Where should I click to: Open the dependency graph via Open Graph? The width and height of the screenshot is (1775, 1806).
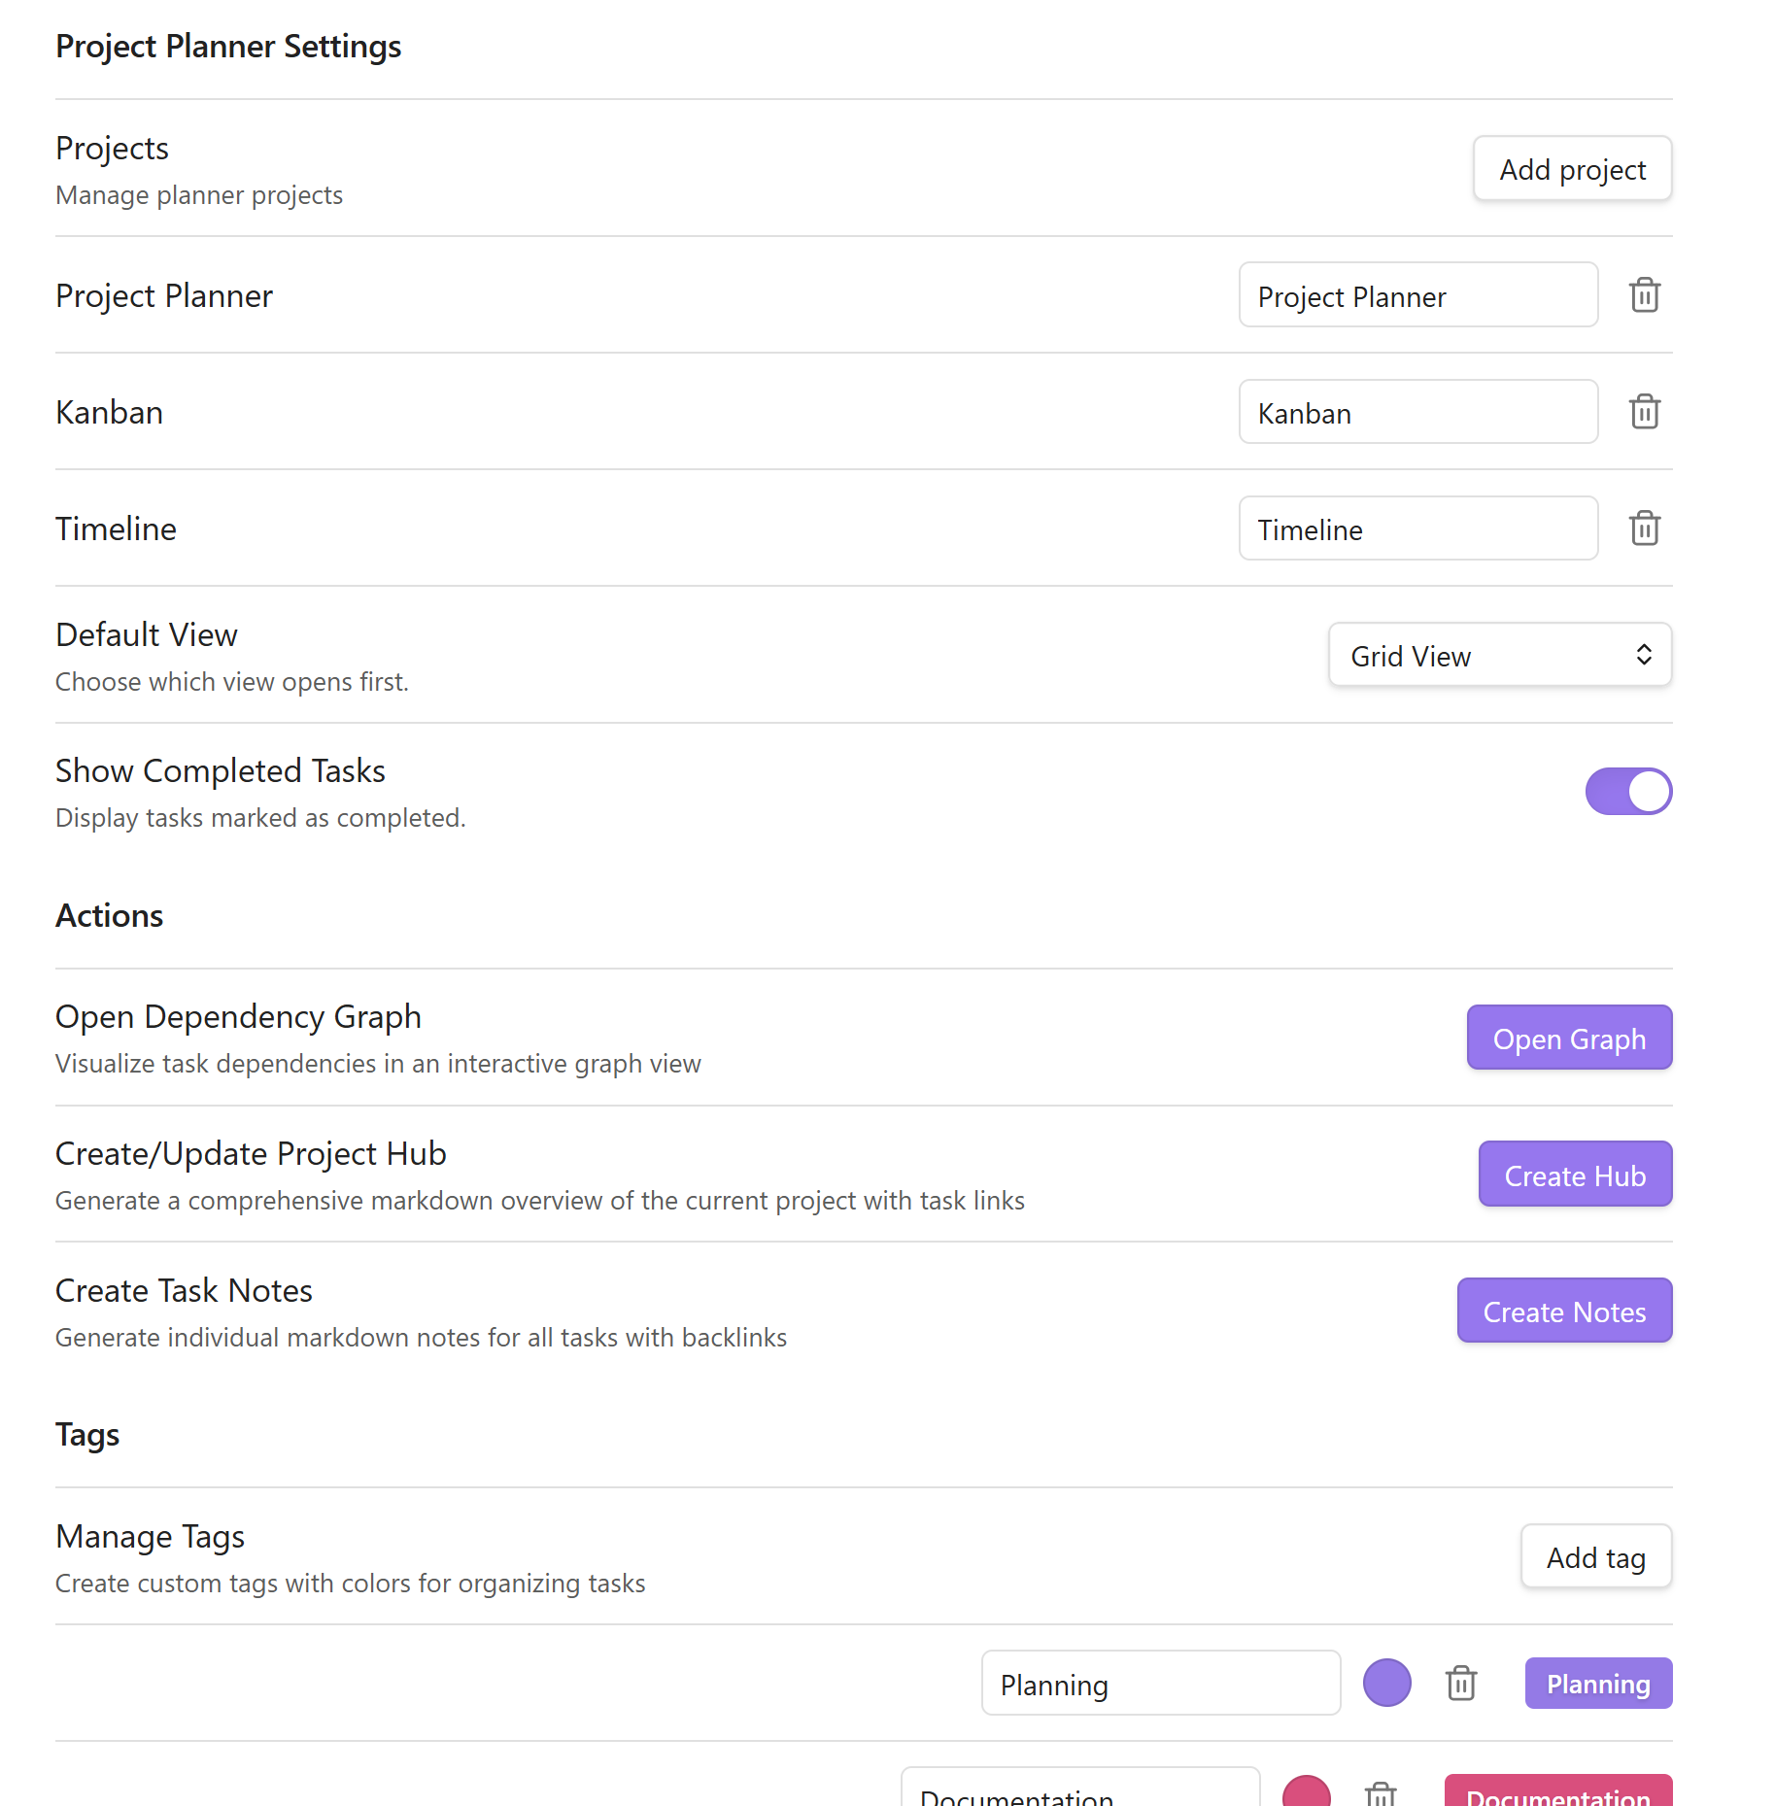(1568, 1038)
